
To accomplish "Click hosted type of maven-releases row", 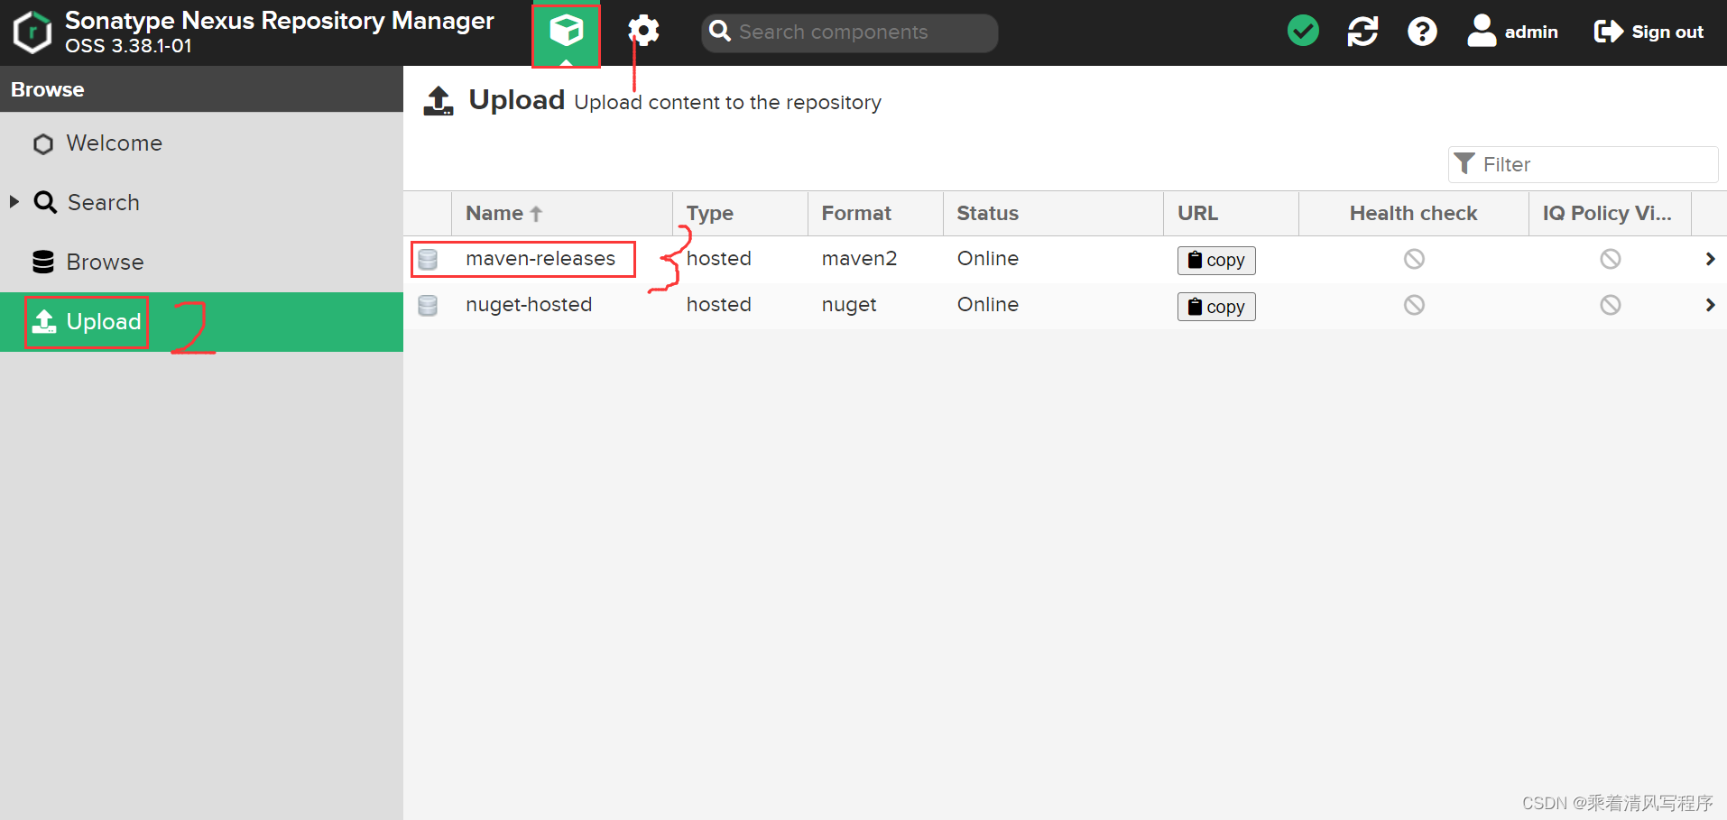I will point(718,259).
